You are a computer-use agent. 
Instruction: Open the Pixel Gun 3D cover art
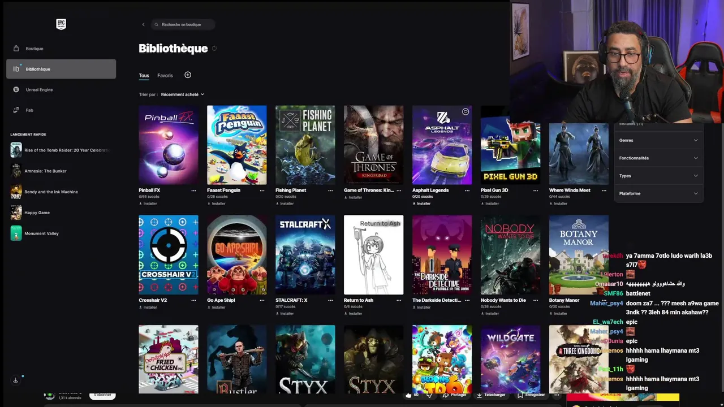(510, 145)
